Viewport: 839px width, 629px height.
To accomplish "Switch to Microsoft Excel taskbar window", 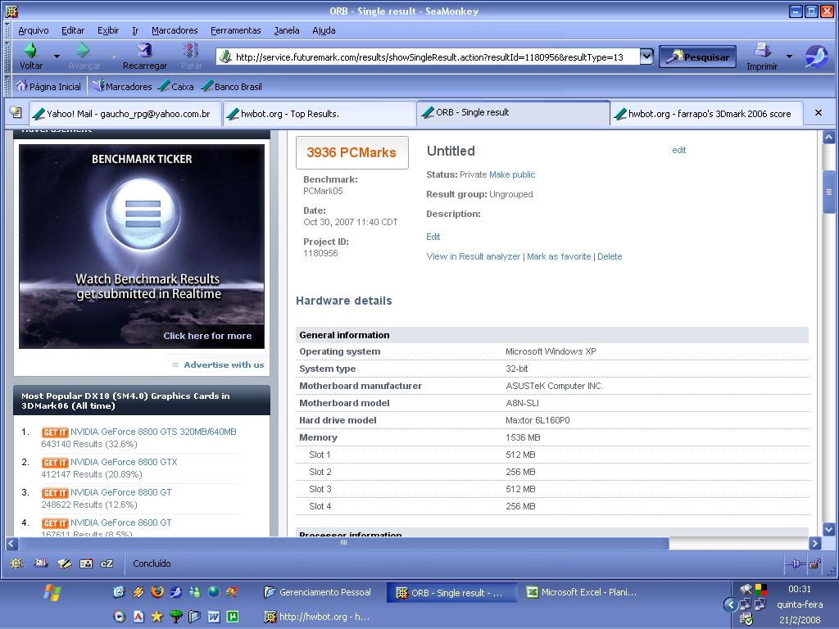I will 582,592.
